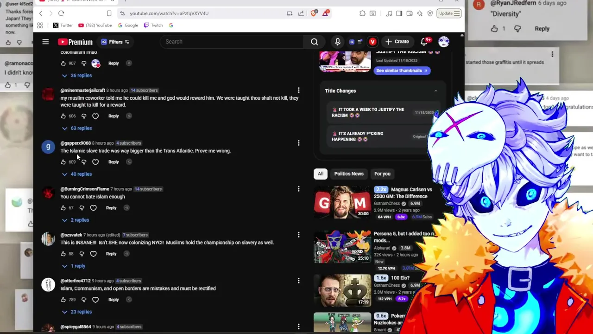Go back with browser back arrow

41,13
